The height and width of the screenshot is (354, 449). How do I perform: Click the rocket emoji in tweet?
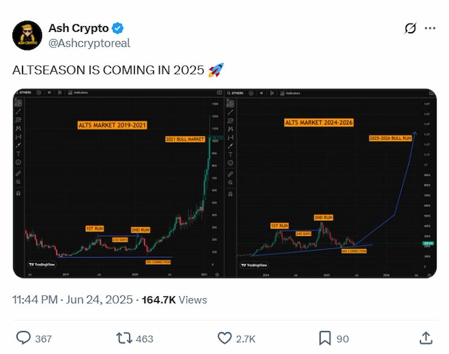[x=216, y=70]
